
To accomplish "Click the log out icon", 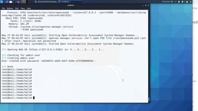I will point(191,2).
